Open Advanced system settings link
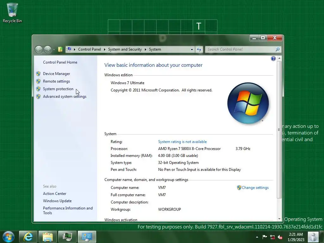324x243 pixels. pos(65,97)
